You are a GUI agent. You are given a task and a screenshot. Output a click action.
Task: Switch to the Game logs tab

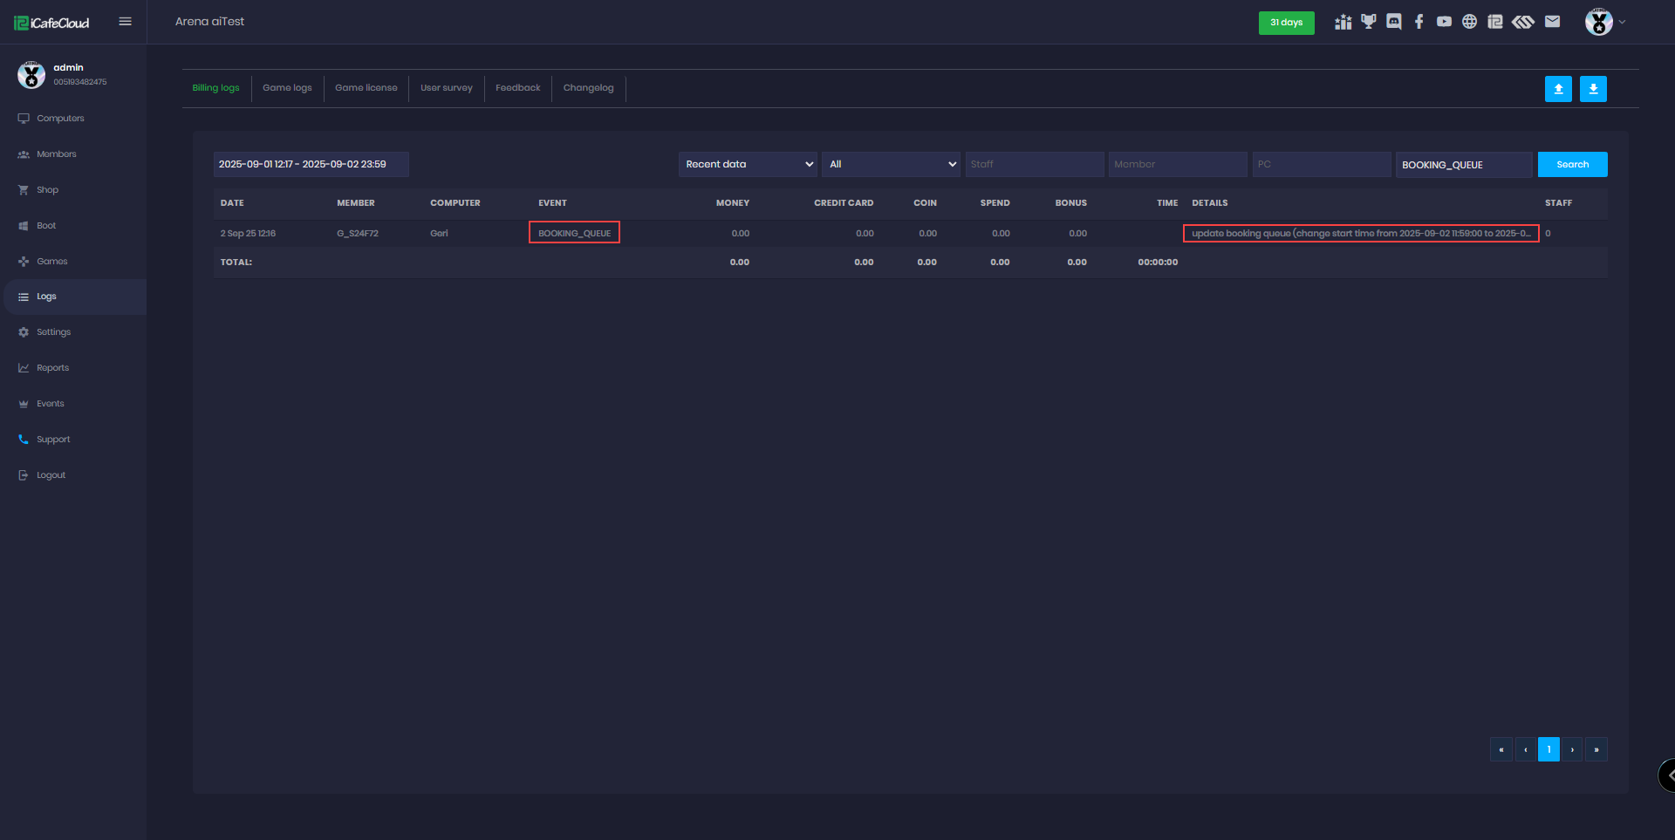(287, 88)
